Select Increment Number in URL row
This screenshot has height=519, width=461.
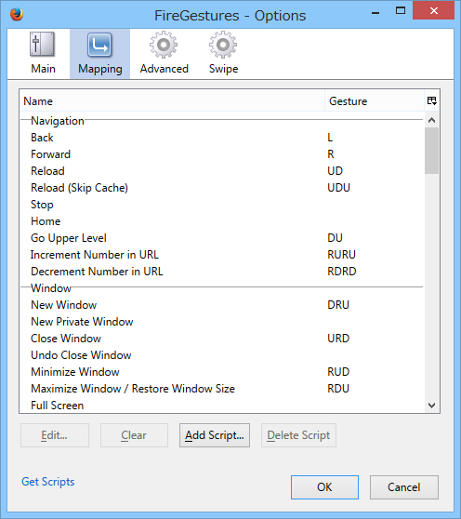[x=222, y=255]
